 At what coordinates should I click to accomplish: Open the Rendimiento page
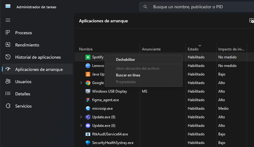tap(37, 45)
